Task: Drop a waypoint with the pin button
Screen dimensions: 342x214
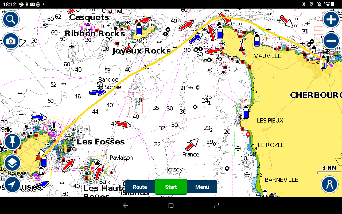Action: [x=12, y=142]
